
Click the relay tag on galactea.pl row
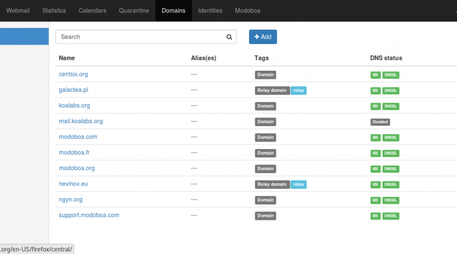[298, 91]
